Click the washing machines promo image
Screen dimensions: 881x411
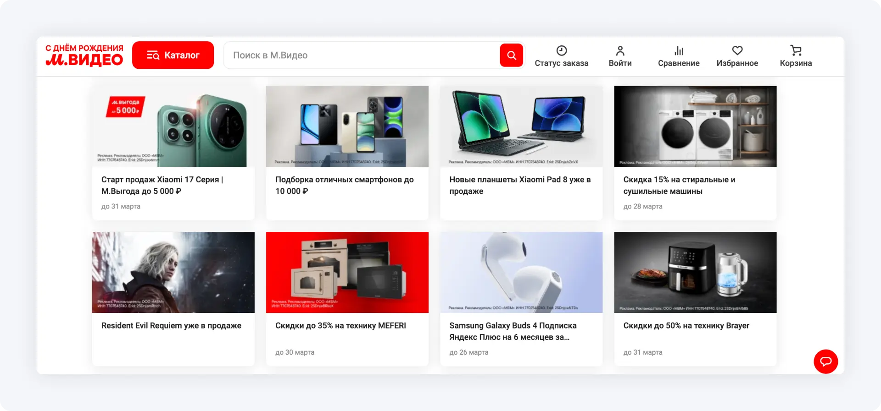point(695,126)
